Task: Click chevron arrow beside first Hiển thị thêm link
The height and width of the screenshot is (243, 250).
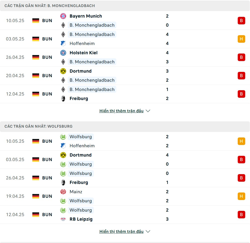Action: (x=148, y=111)
